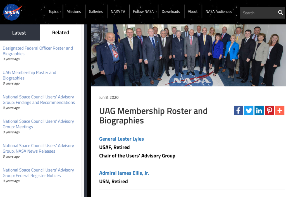Share the article on Facebook
286x197 pixels.
point(238,110)
